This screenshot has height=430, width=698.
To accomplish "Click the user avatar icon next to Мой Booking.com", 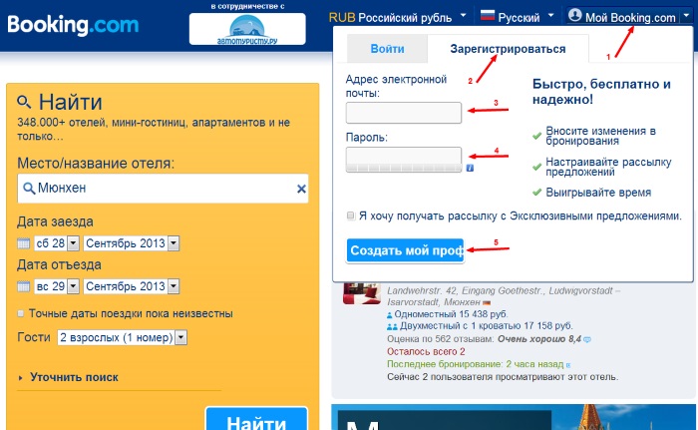I will [575, 15].
